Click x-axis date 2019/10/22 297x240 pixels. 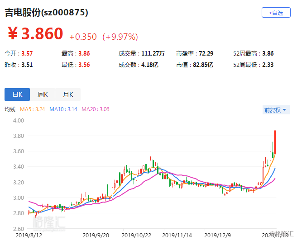click(136, 235)
